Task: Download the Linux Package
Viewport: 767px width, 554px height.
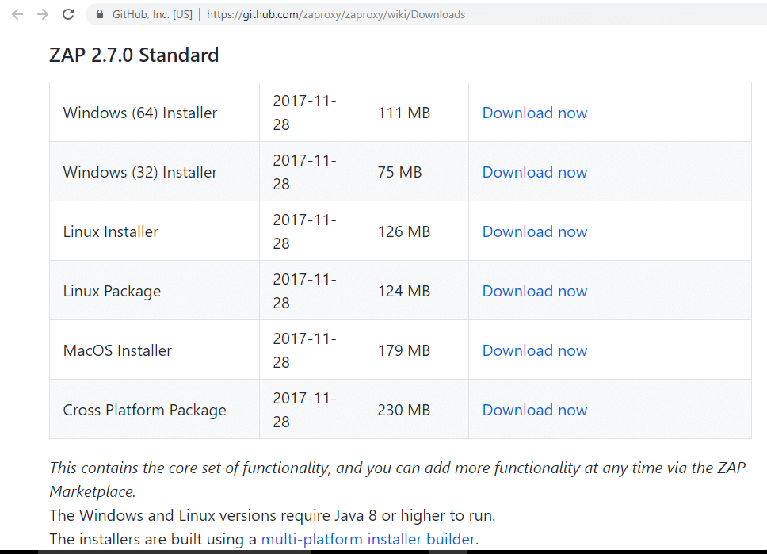Action: [534, 291]
